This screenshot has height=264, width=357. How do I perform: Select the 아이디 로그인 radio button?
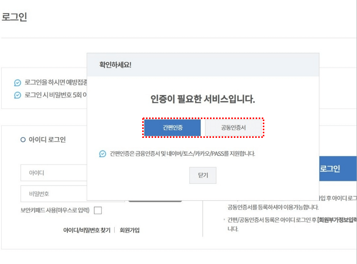[x=23, y=140]
